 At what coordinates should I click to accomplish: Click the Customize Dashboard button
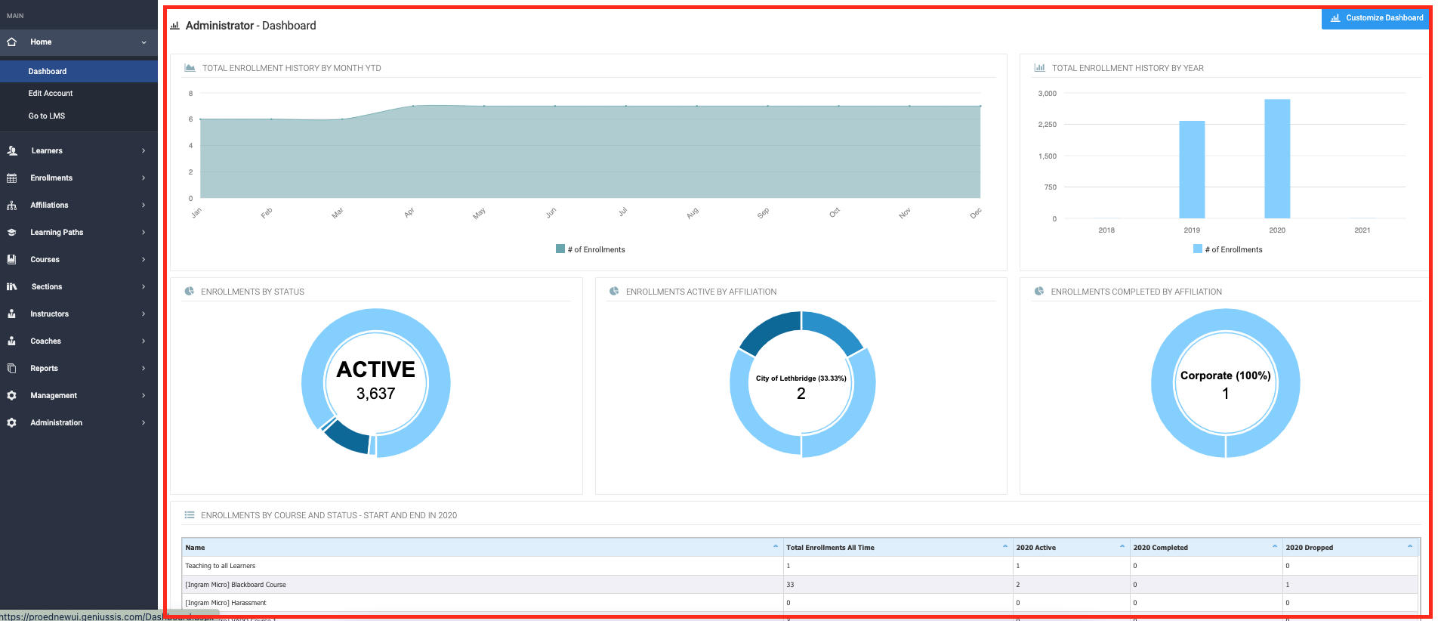pos(1376,17)
